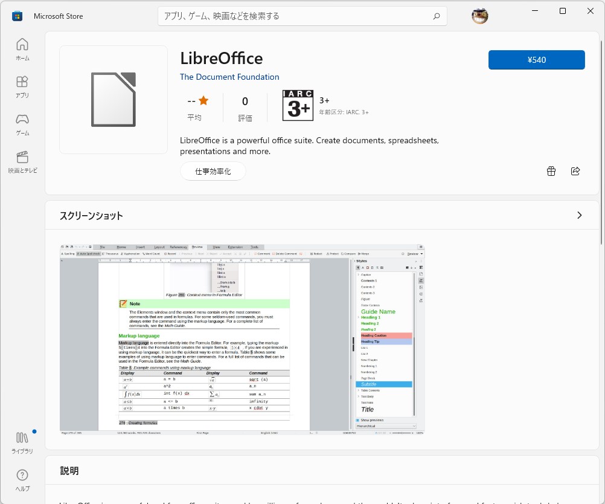Click the app description summary text
The height and width of the screenshot is (504, 605).
coord(309,146)
